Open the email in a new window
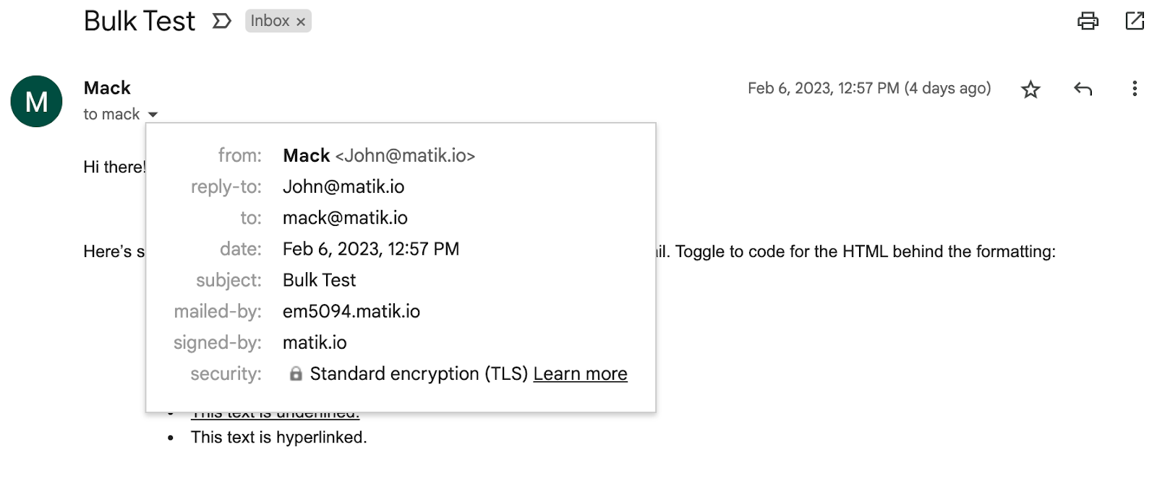The width and height of the screenshot is (1157, 478). click(1135, 21)
